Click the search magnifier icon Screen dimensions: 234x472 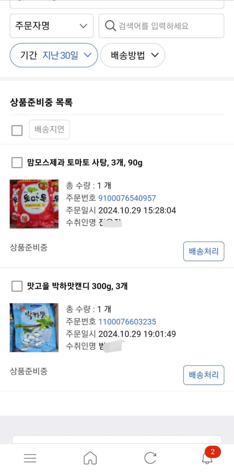tap(110, 26)
